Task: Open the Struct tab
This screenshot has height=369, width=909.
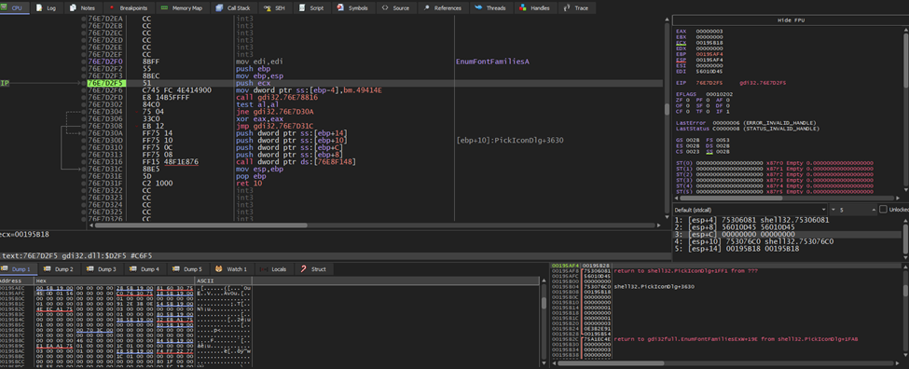Action: tap(313, 268)
